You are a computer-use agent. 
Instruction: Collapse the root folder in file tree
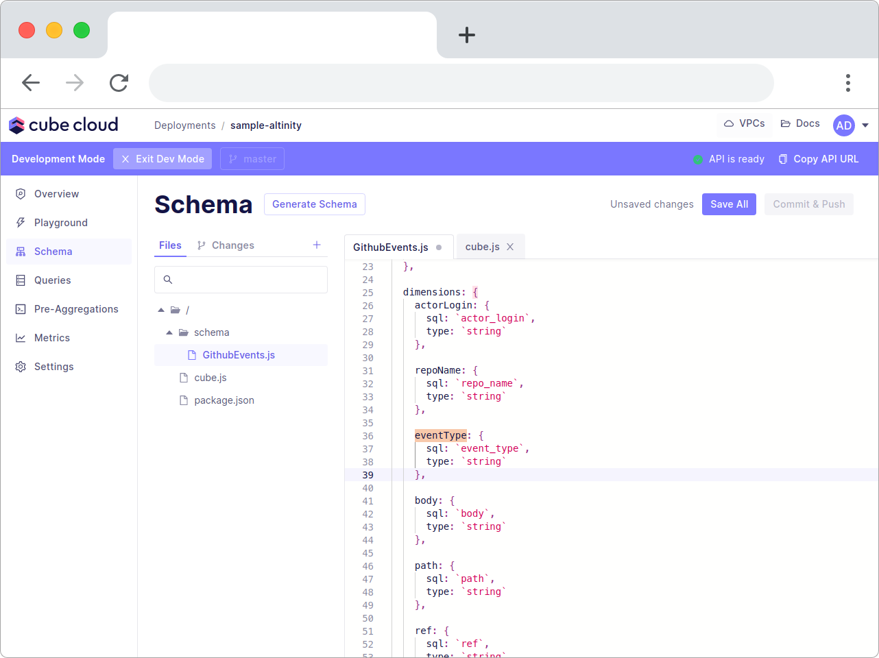(x=160, y=309)
